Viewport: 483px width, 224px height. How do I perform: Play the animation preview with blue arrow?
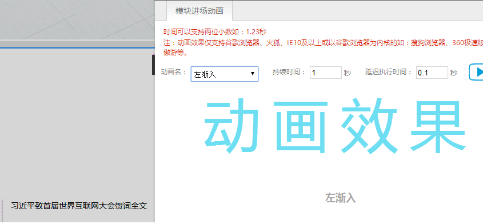(x=476, y=72)
